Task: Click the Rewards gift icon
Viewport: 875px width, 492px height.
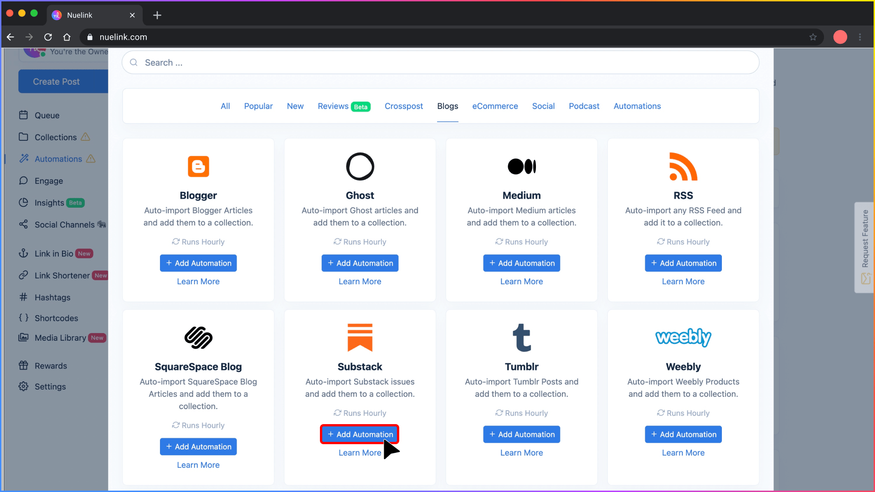Action: [24, 365]
